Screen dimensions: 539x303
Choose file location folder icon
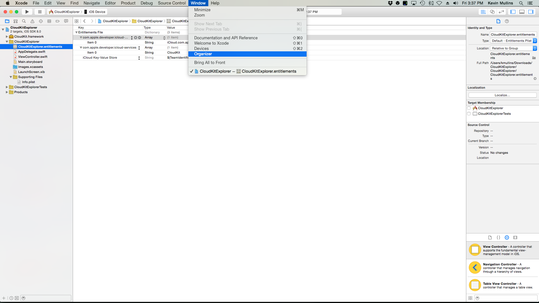click(534, 58)
